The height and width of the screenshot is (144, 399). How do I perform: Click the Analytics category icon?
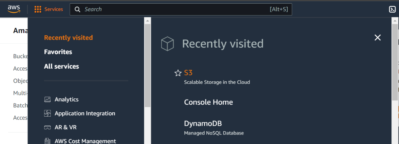click(47, 100)
